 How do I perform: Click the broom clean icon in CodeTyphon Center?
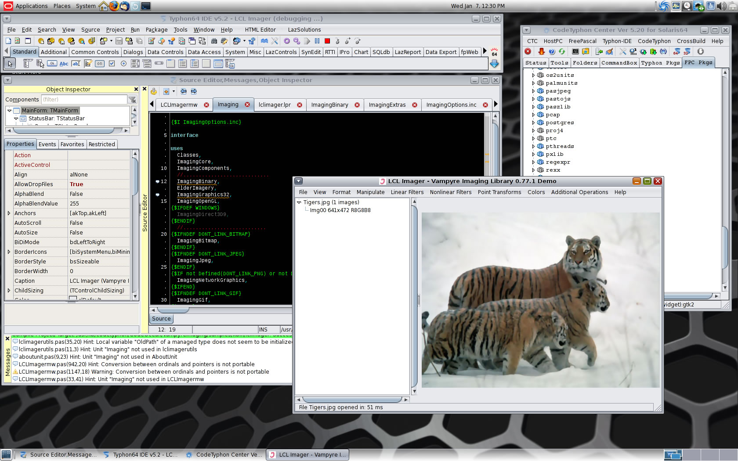(609, 51)
